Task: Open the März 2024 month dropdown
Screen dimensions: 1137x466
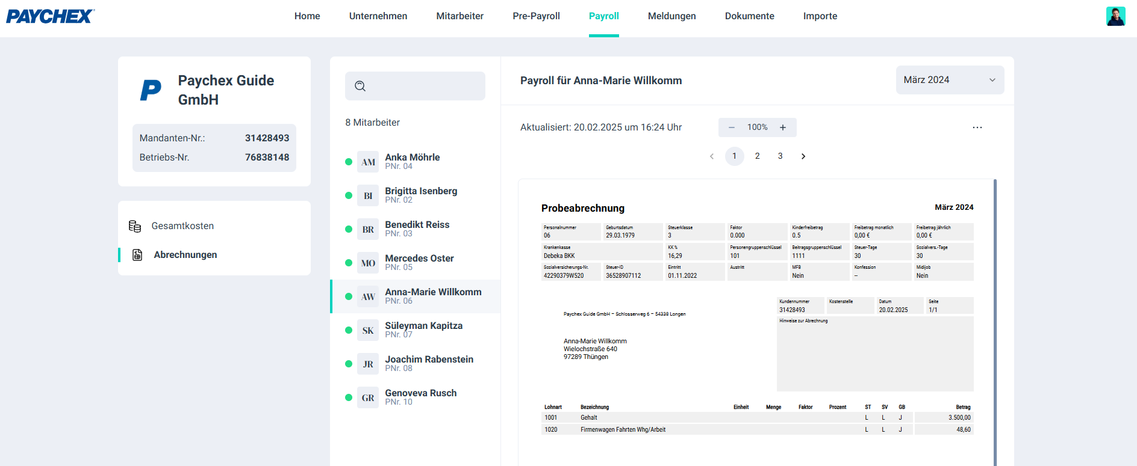Action: tap(950, 80)
